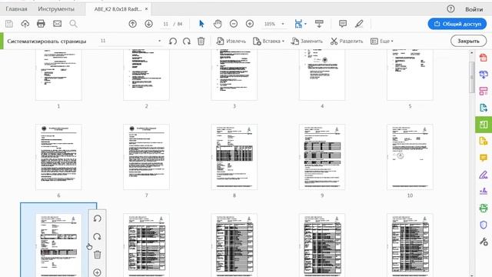
Task: Click the Извлечь extract button
Action: coord(231,41)
